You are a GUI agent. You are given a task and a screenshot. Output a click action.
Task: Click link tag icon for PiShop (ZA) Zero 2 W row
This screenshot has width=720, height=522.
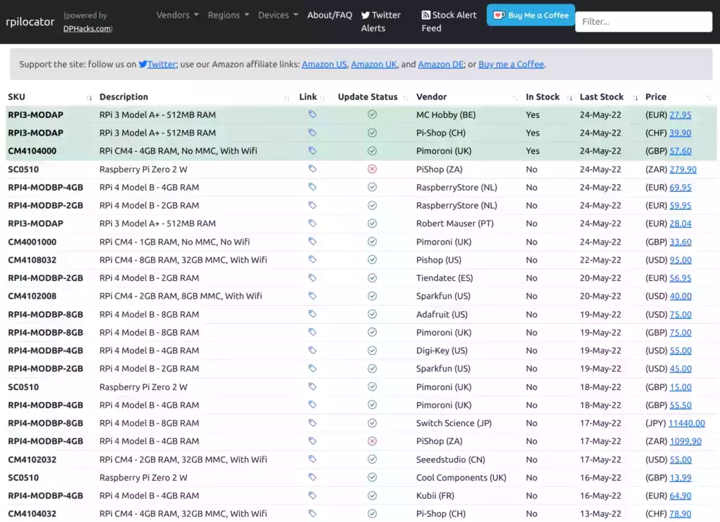coord(312,169)
